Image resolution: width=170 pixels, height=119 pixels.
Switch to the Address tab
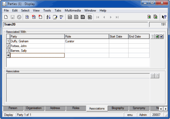pyautogui.click(x=55, y=108)
